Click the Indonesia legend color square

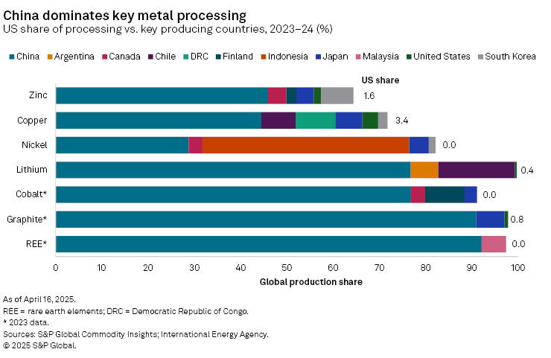[x=261, y=57]
